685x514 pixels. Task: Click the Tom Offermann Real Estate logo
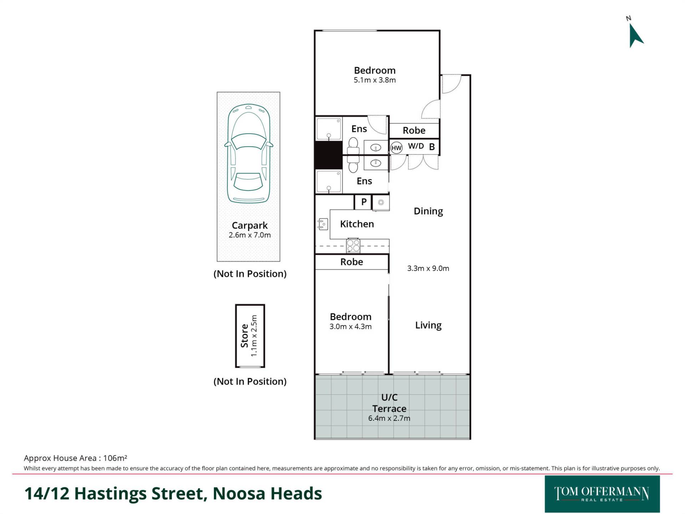[x=602, y=494]
